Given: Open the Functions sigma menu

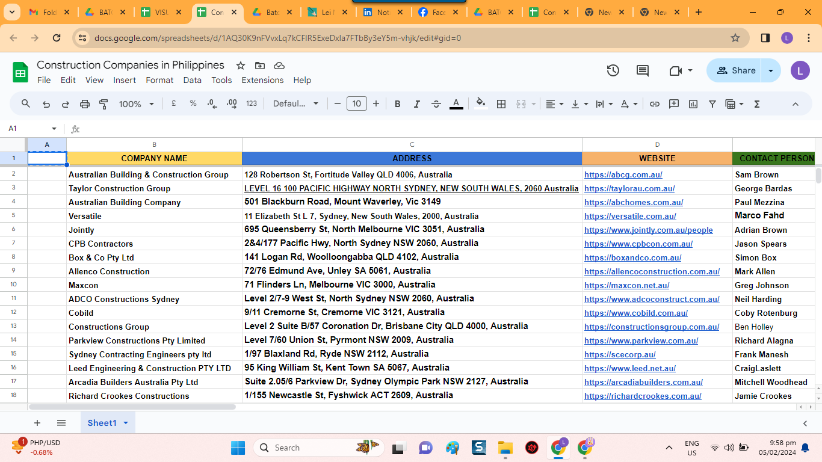Looking at the screenshot, I should [x=757, y=104].
